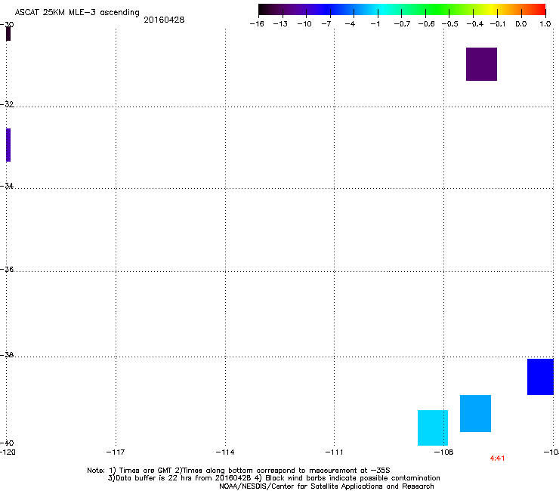Click the -40 latitude axis label
The height and width of the screenshot is (491, 559).
point(7,443)
